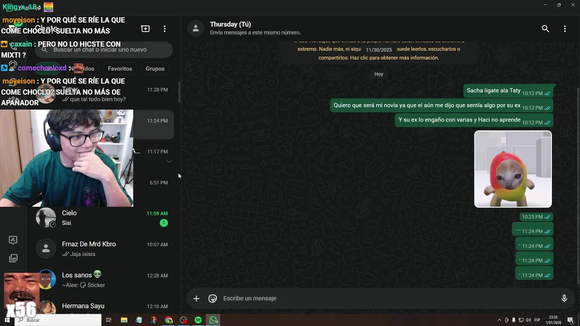Select the Favoritos filter tab
The height and width of the screenshot is (326, 580).
click(120, 68)
